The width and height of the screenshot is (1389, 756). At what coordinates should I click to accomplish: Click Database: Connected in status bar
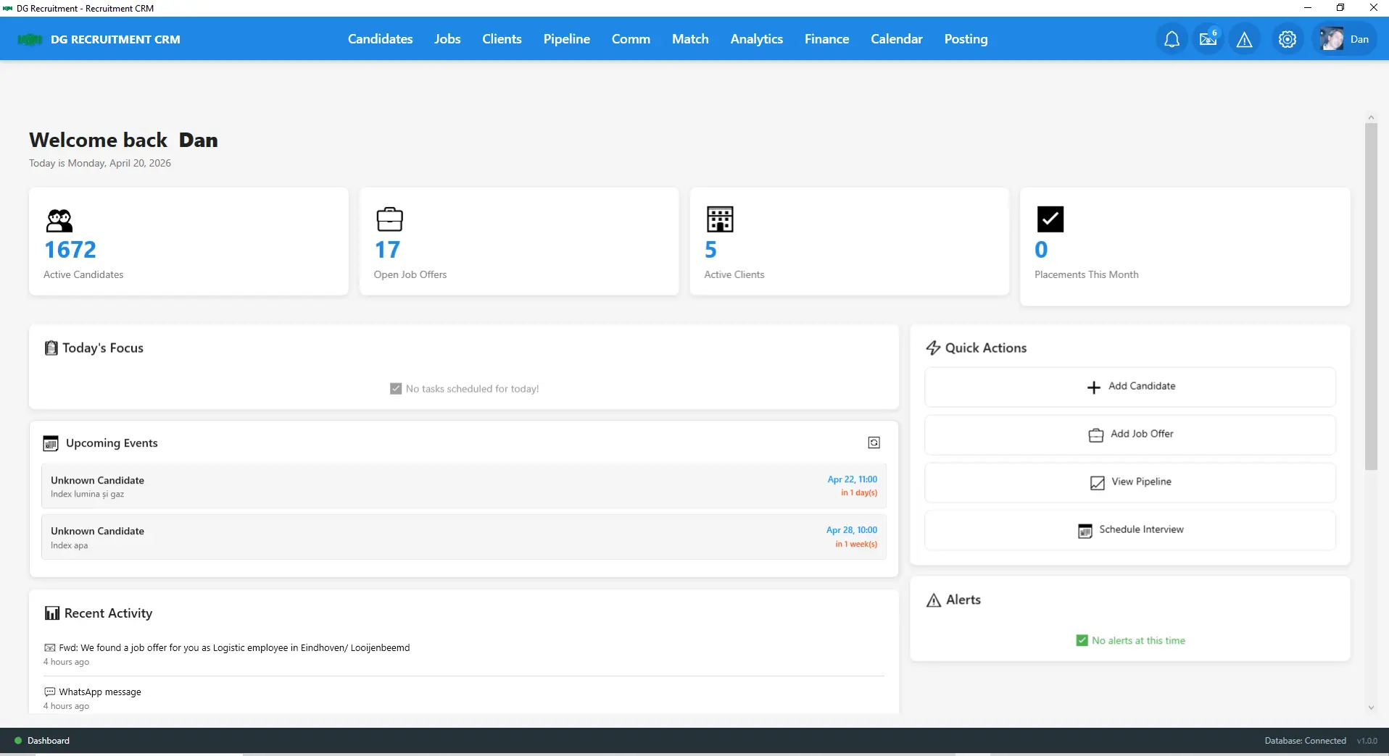[1305, 741]
